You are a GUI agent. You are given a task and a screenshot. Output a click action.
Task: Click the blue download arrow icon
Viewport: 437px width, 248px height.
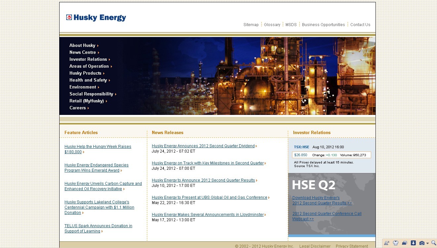[x=413, y=243]
